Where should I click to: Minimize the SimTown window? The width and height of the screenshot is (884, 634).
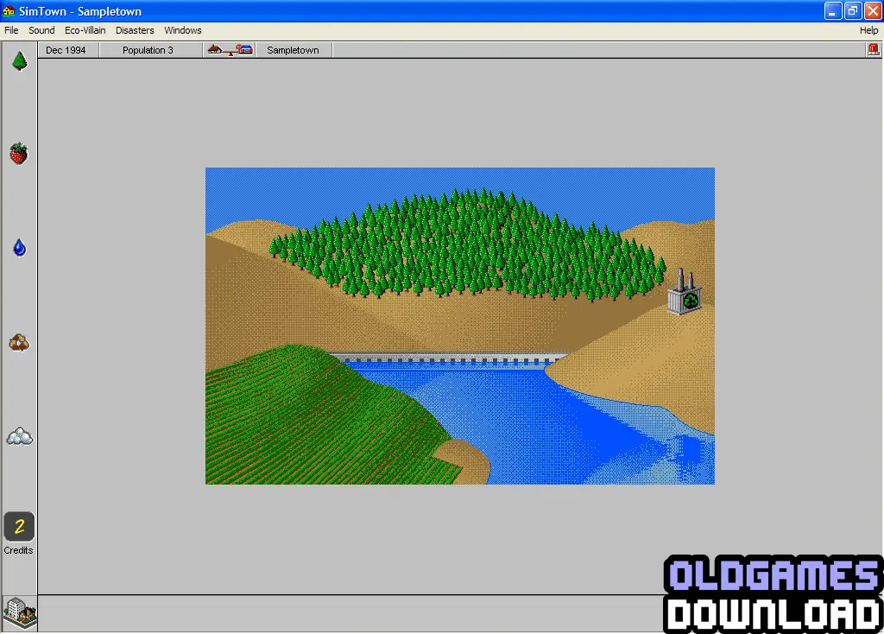click(833, 10)
